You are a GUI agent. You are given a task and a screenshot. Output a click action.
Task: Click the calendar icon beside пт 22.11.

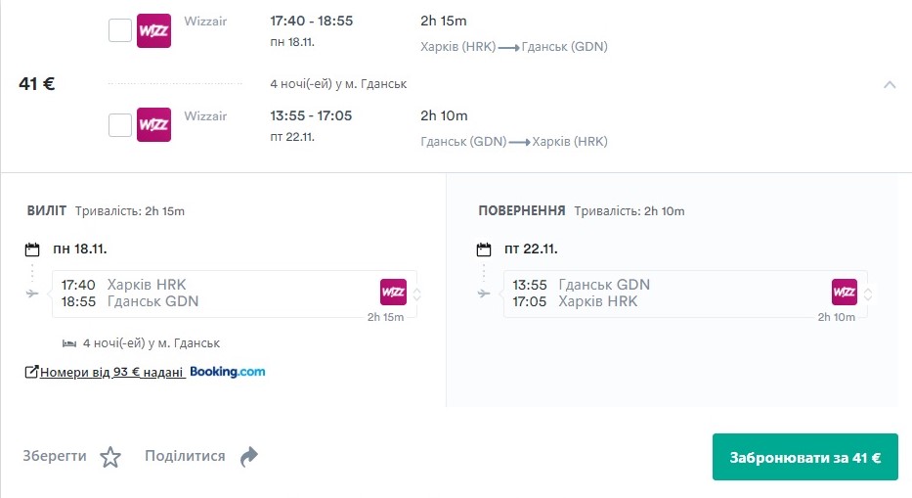[x=484, y=249]
